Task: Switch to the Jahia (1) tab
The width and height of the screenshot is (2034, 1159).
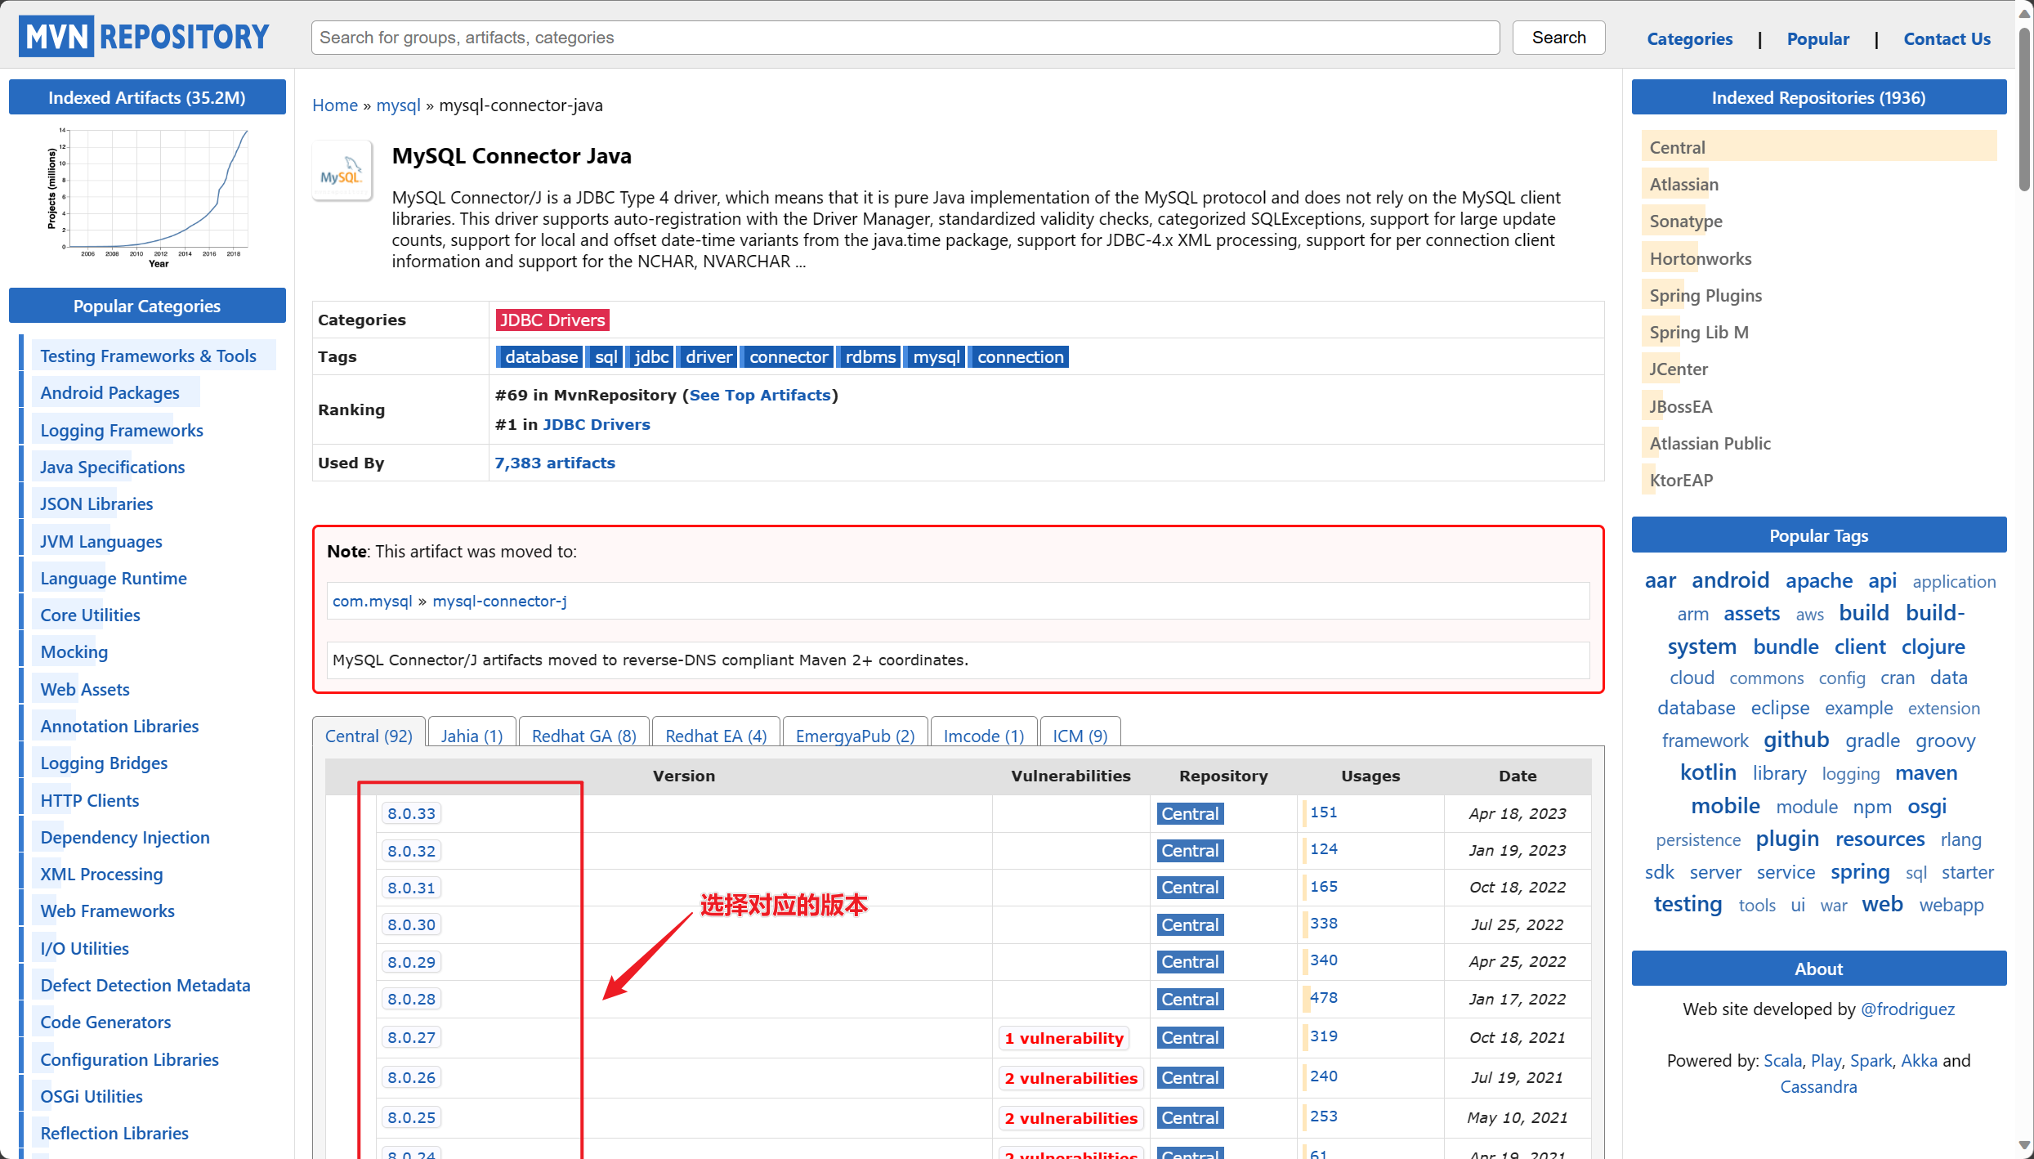Action: 472,736
